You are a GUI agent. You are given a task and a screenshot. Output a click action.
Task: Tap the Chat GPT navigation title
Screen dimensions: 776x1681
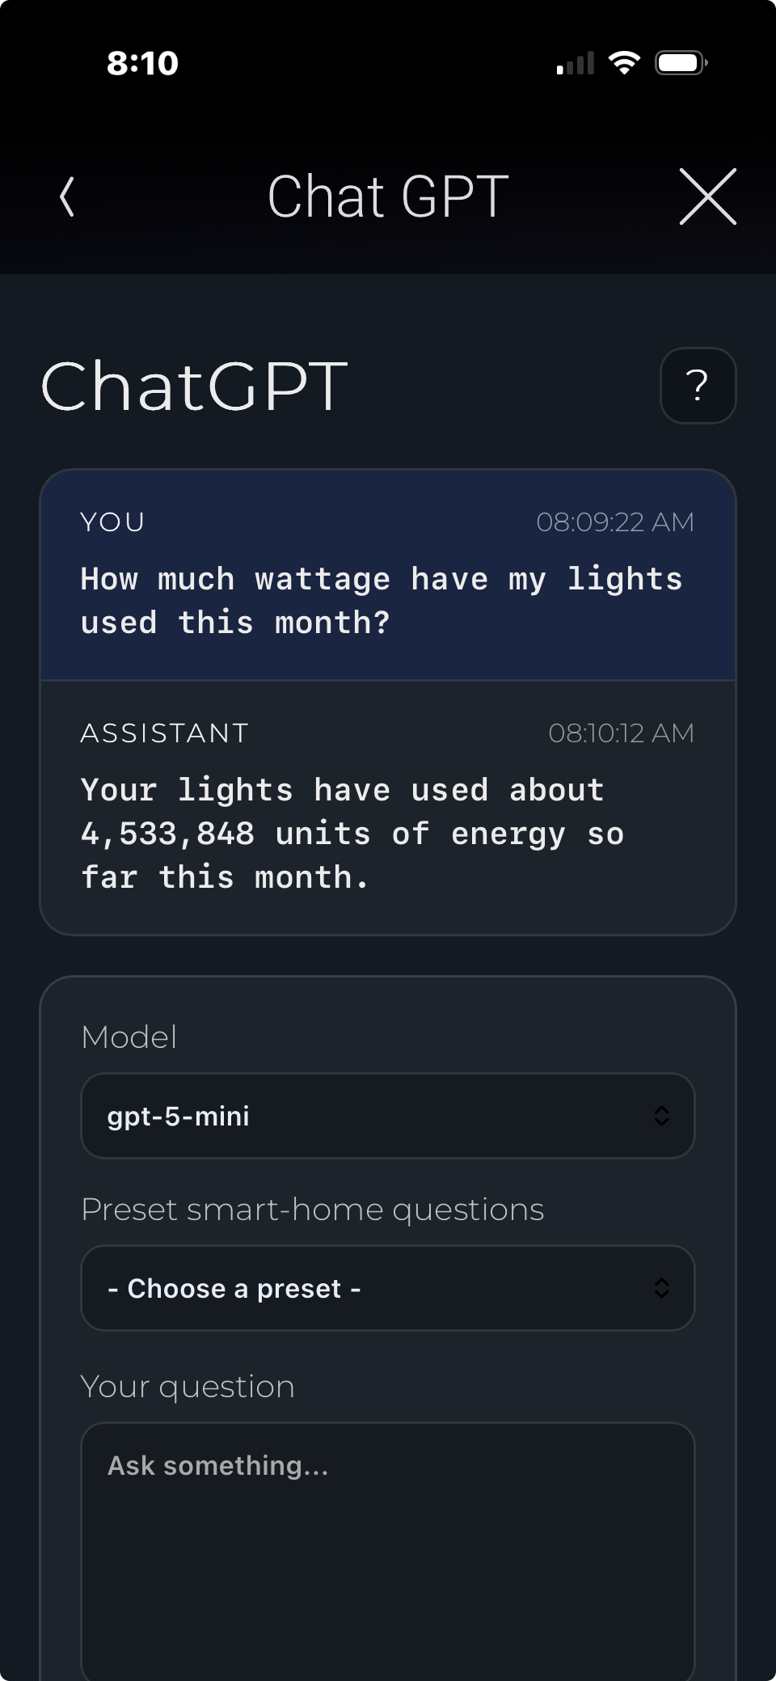(388, 196)
